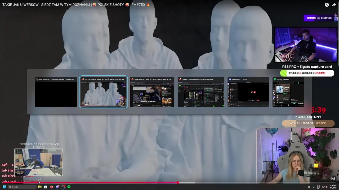Click the Watch later clock icon

(x=327, y=5)
